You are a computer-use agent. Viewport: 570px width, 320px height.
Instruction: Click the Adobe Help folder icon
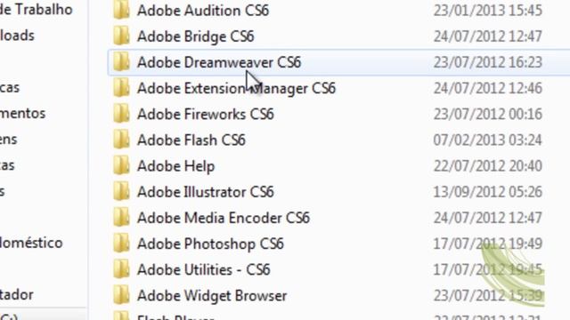click(x=121, y=166)
